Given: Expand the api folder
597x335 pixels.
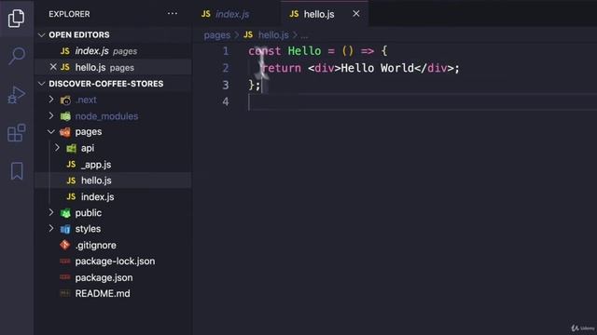Looking at the screenshot, I should [x=57, y=148].
